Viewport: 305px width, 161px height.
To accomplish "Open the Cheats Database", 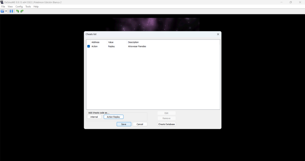I will click(x=166, y=124).
